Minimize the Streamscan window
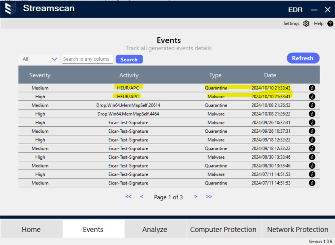The height and width of the screenshot is (245, 335). click(x=314, y=10)
